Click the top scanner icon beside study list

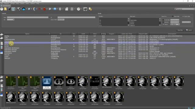2,34
